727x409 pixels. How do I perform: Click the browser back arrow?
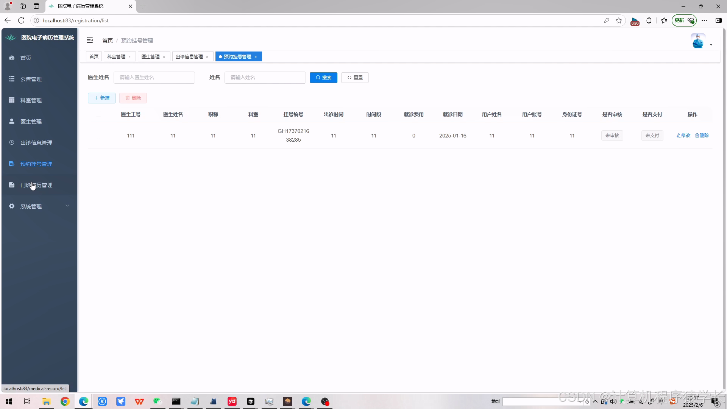pos(8,20)
